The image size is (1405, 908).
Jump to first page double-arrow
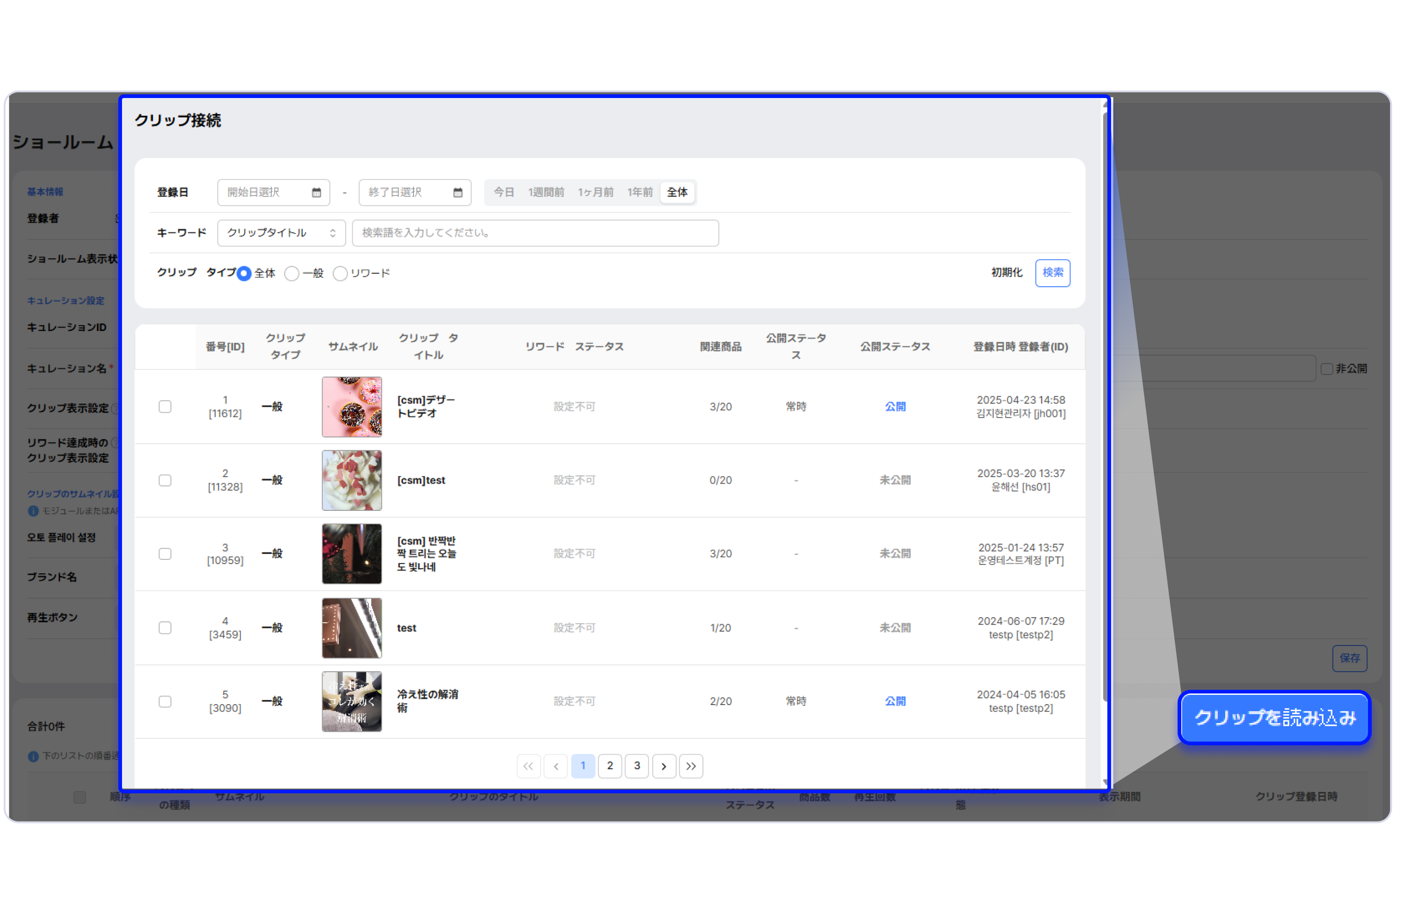pos(528,766)
